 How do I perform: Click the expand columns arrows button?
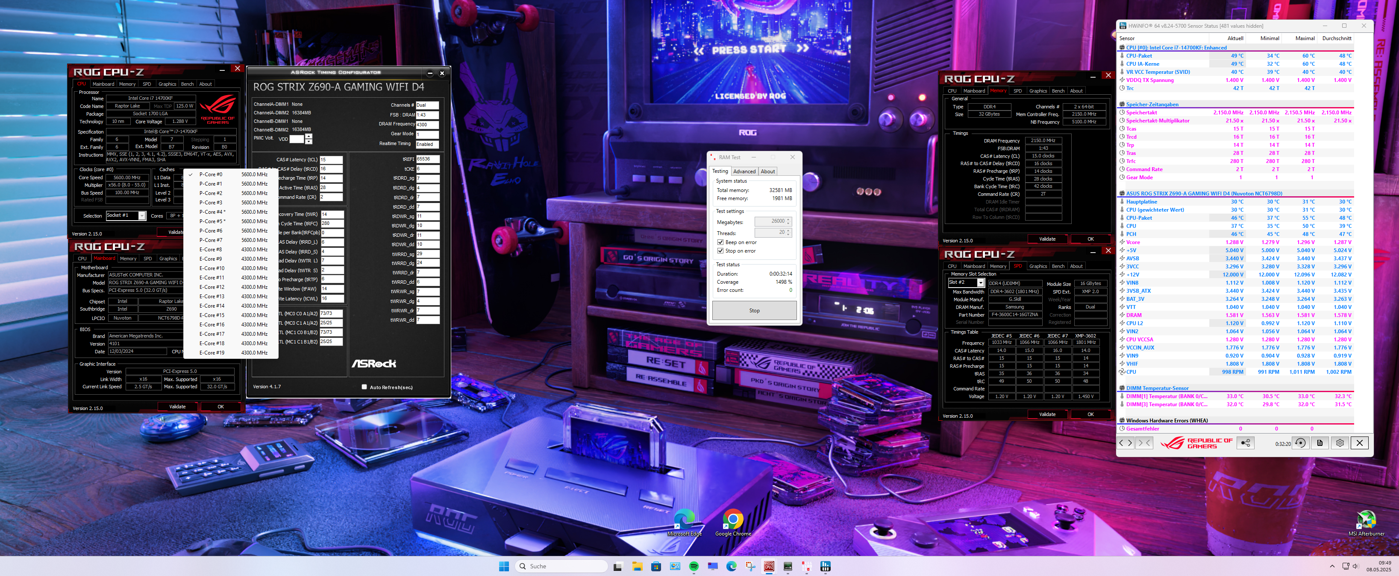(x=1125, y=442)
